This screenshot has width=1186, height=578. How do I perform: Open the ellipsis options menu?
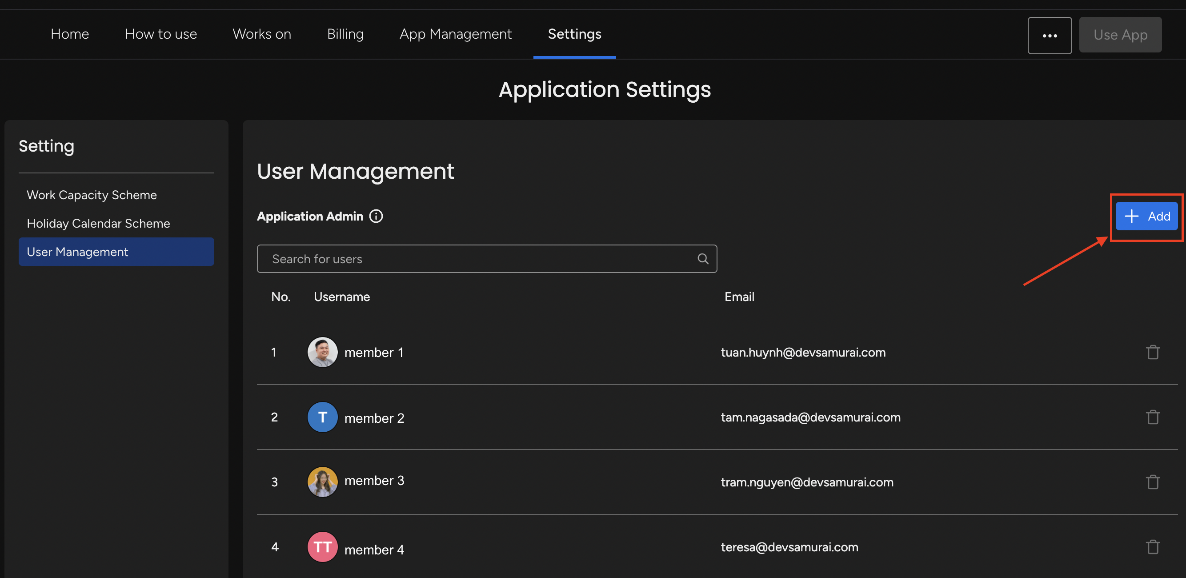tap(1050, 35)
